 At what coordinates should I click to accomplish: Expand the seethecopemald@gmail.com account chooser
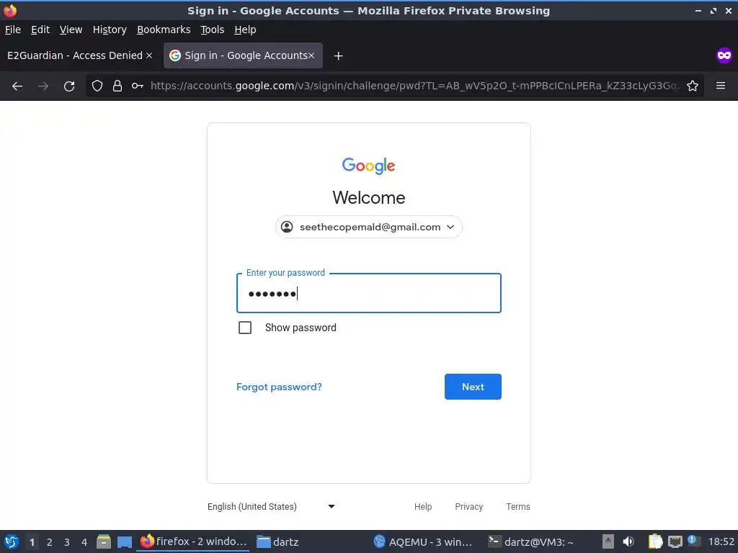coord(368,227)
